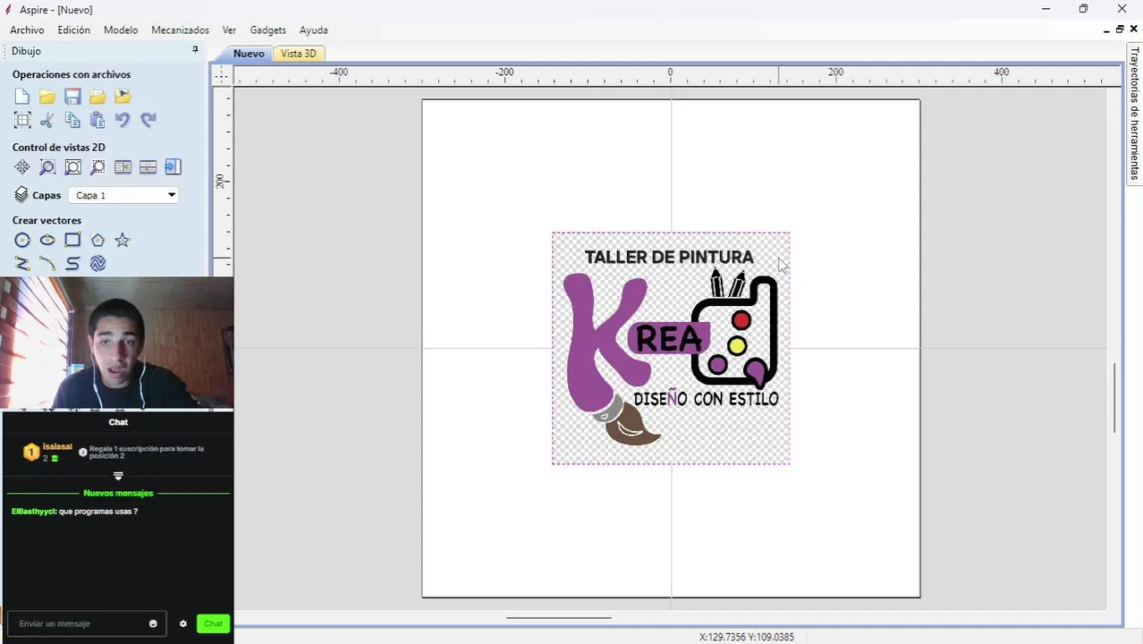Open the Mecanizados menu
Viewport: 1143px width, 644px height.
click(181, 30)
